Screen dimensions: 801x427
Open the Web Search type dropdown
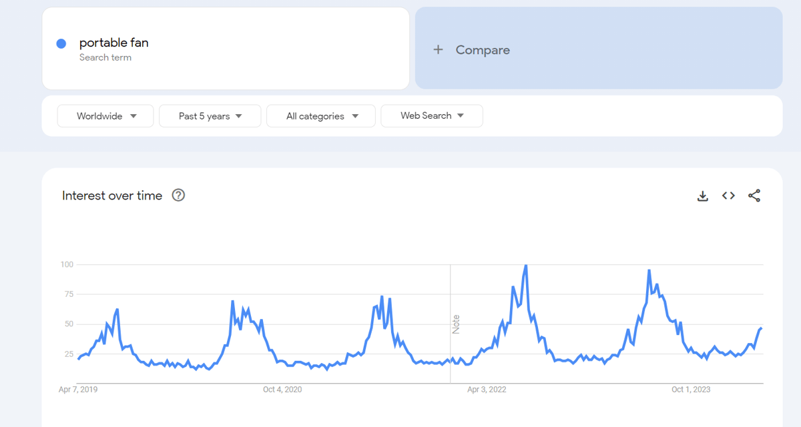(432, 116)
